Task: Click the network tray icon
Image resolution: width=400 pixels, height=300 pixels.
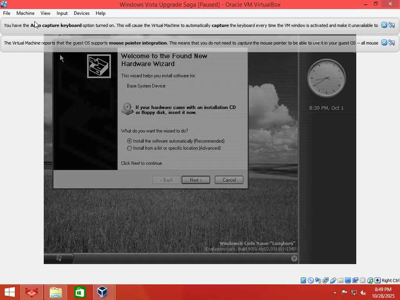Action: coord(354,292)
